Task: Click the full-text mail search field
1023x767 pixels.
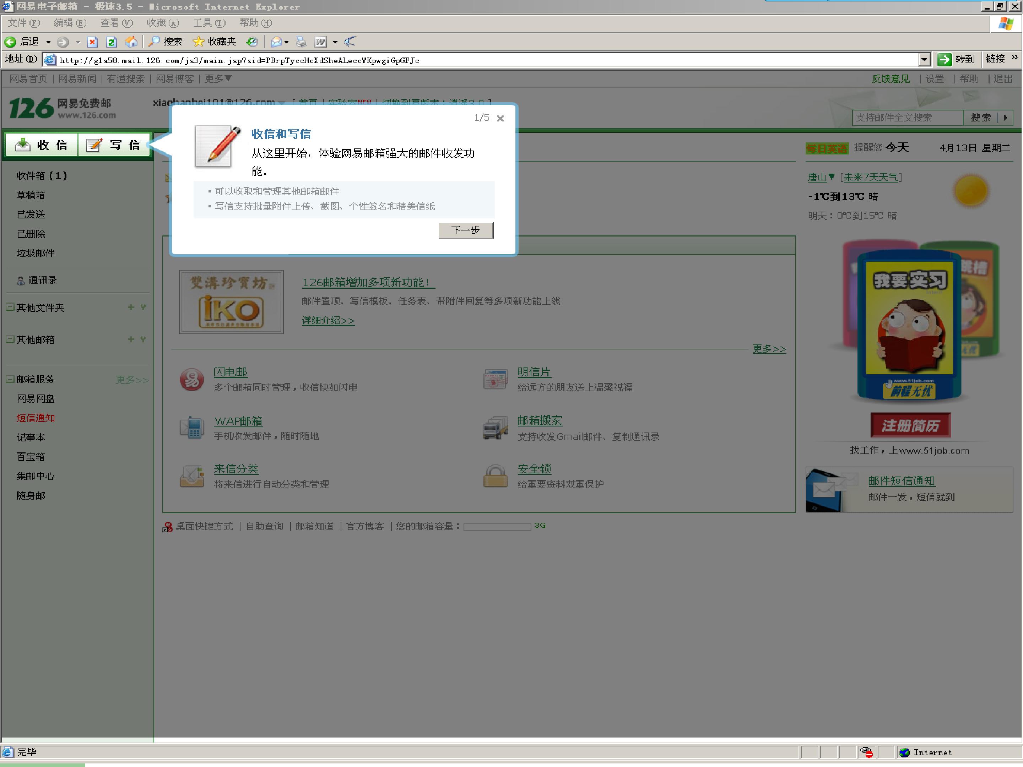Action: 908,118
